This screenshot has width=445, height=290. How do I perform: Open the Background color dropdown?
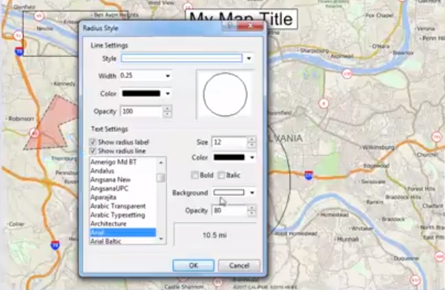252,193
